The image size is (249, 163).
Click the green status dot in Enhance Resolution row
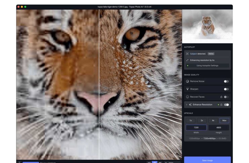pyautogui.click(x=218, y=105)
